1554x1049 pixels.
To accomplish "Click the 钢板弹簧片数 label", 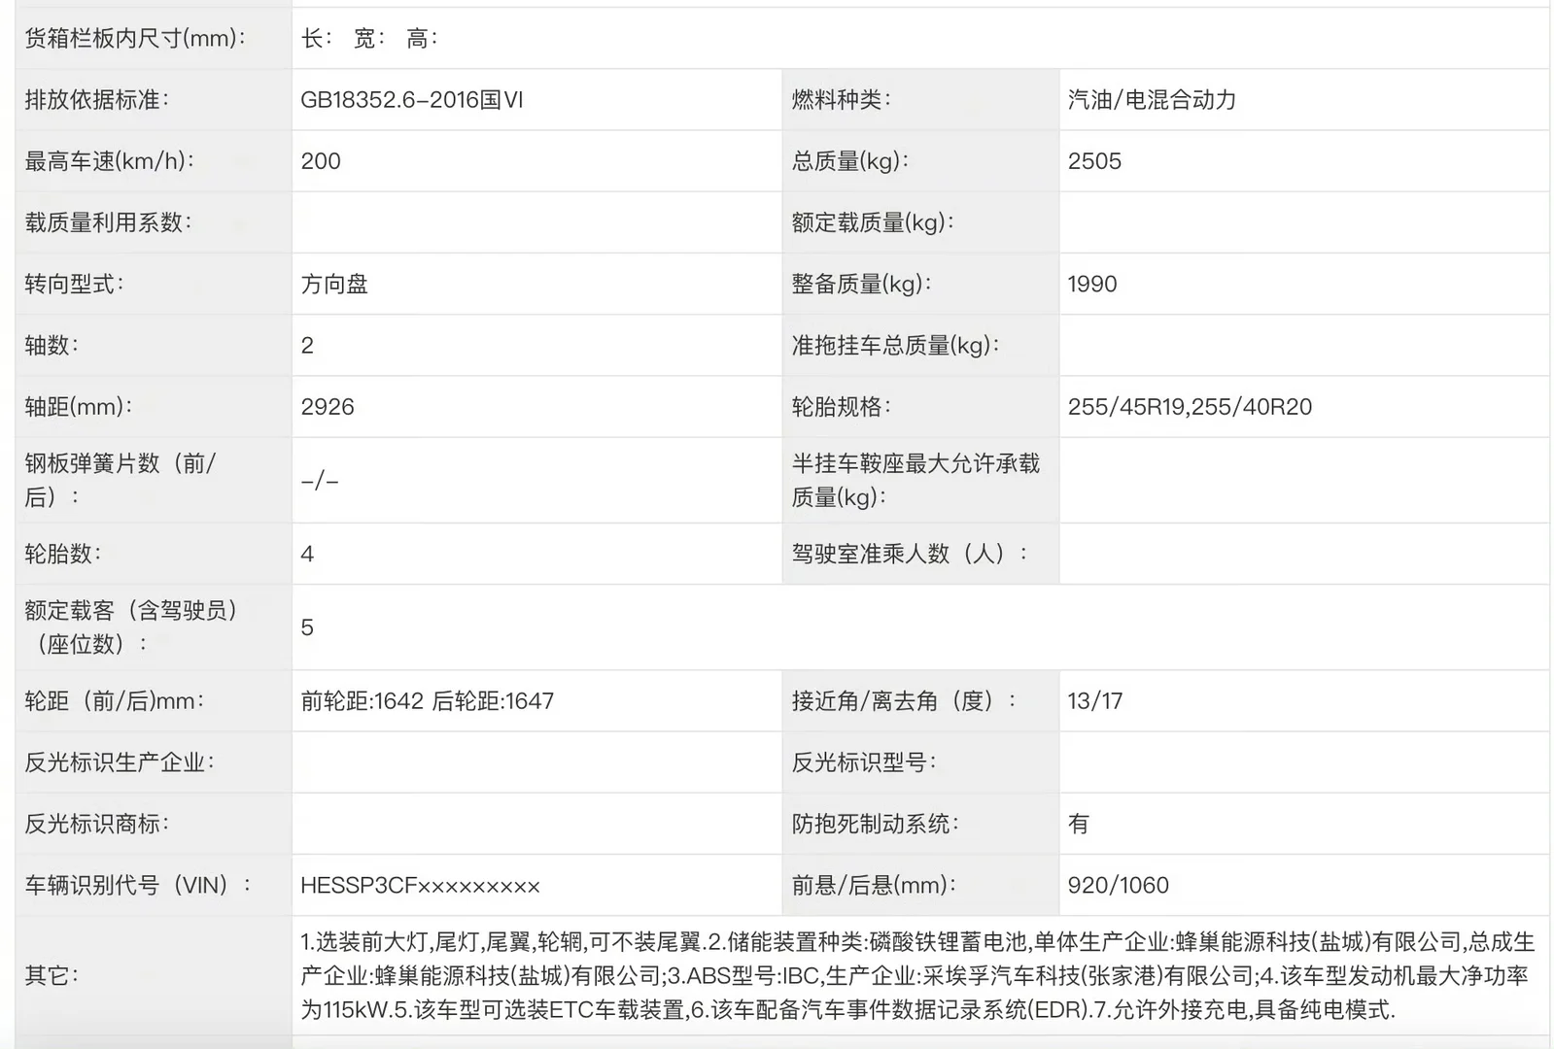I will coord(121,480).
